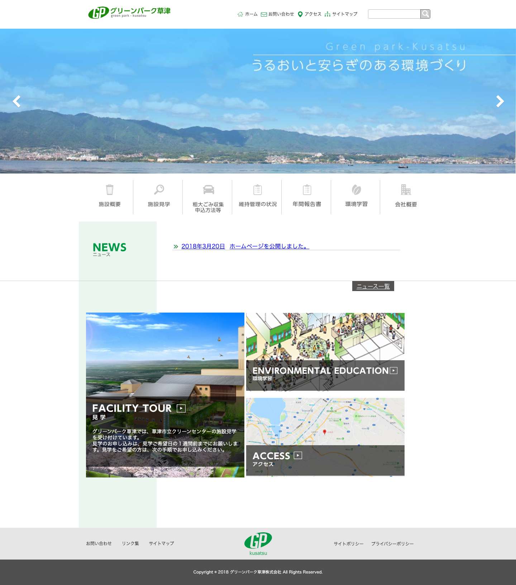
Task: Click the copyright notice text
Action: coord(258,572)
